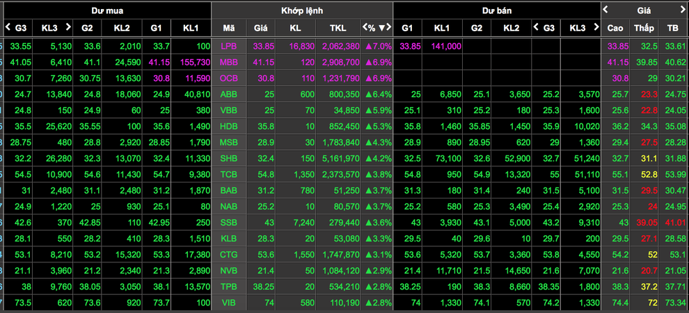Viewport: 689px width, 313px height.
Task: Click SHB total volume 5,161,970
Action: (x=340, y=158)
